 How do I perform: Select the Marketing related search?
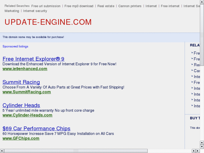(12, 11)
